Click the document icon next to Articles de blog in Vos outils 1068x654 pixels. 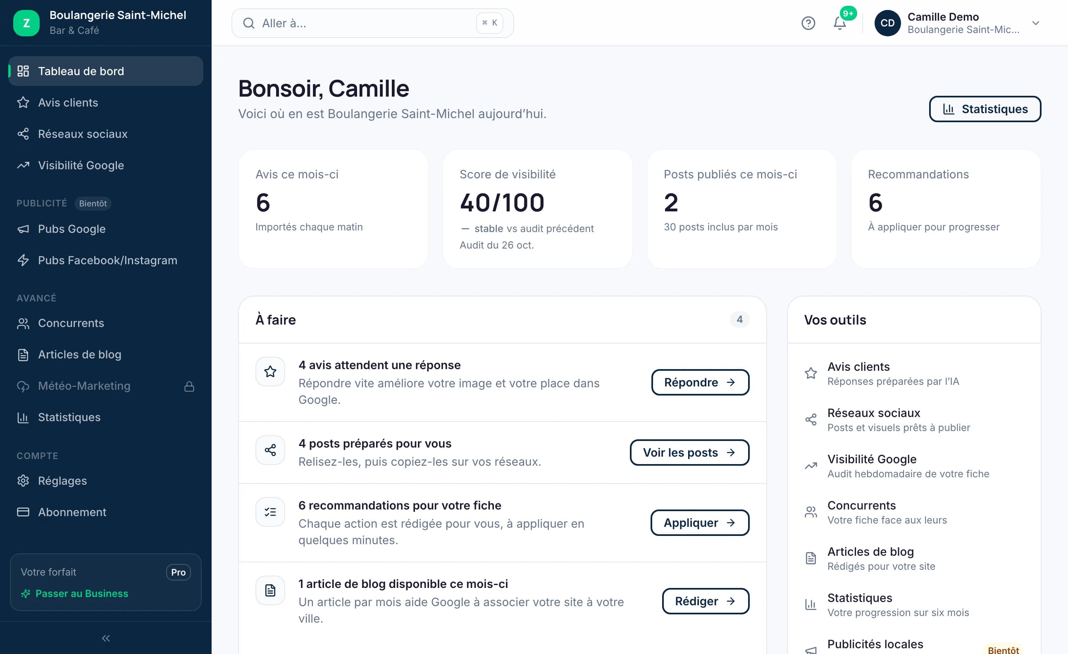[811, 558]
